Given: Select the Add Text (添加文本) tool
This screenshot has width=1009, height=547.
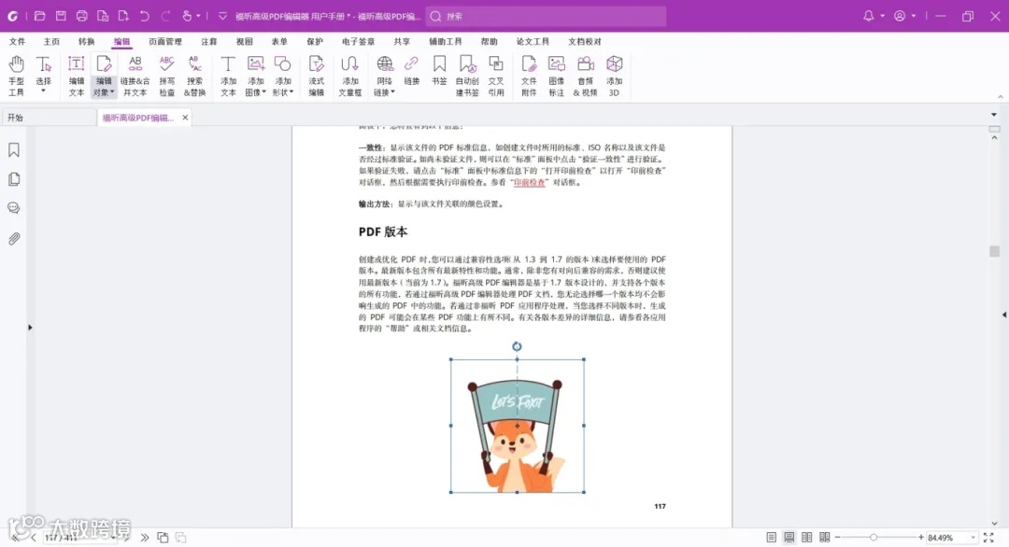Looking at the screenshot, I should pos(228,76).
